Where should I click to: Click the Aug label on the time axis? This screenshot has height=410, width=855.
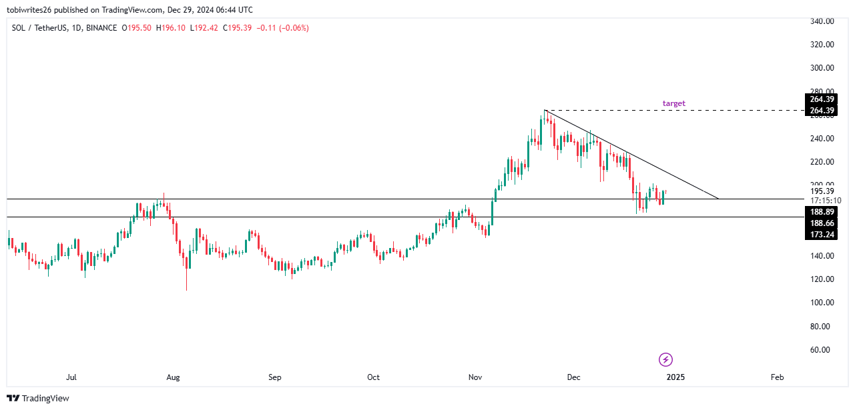pyautogui.click(x=173, y=377)
